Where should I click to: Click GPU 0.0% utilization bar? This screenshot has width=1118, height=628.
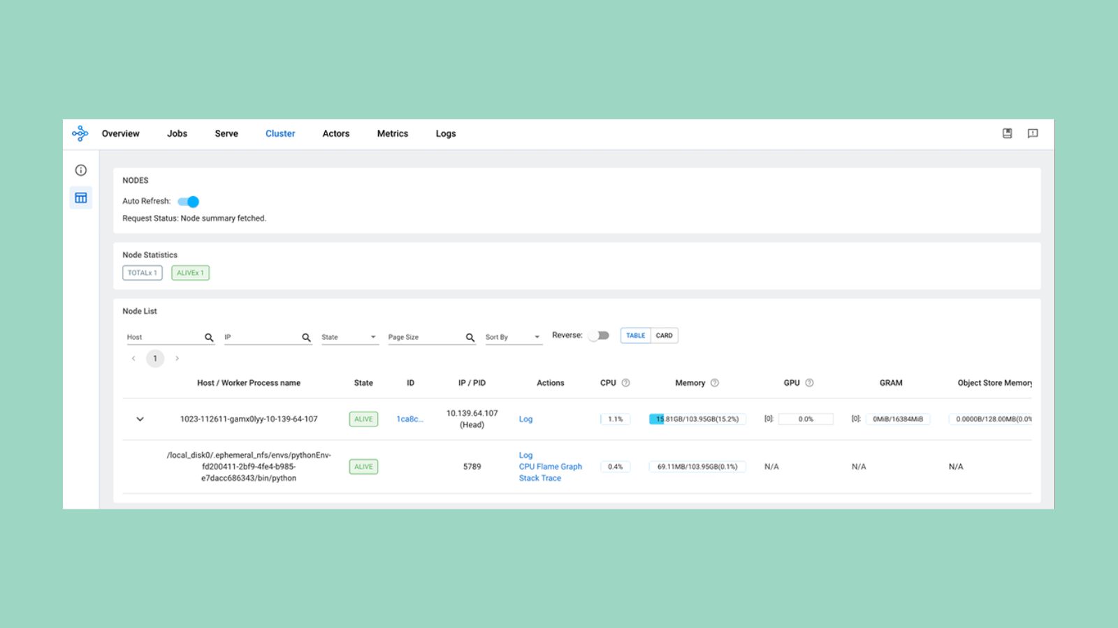pyautogui.click(x=806, y=419)
